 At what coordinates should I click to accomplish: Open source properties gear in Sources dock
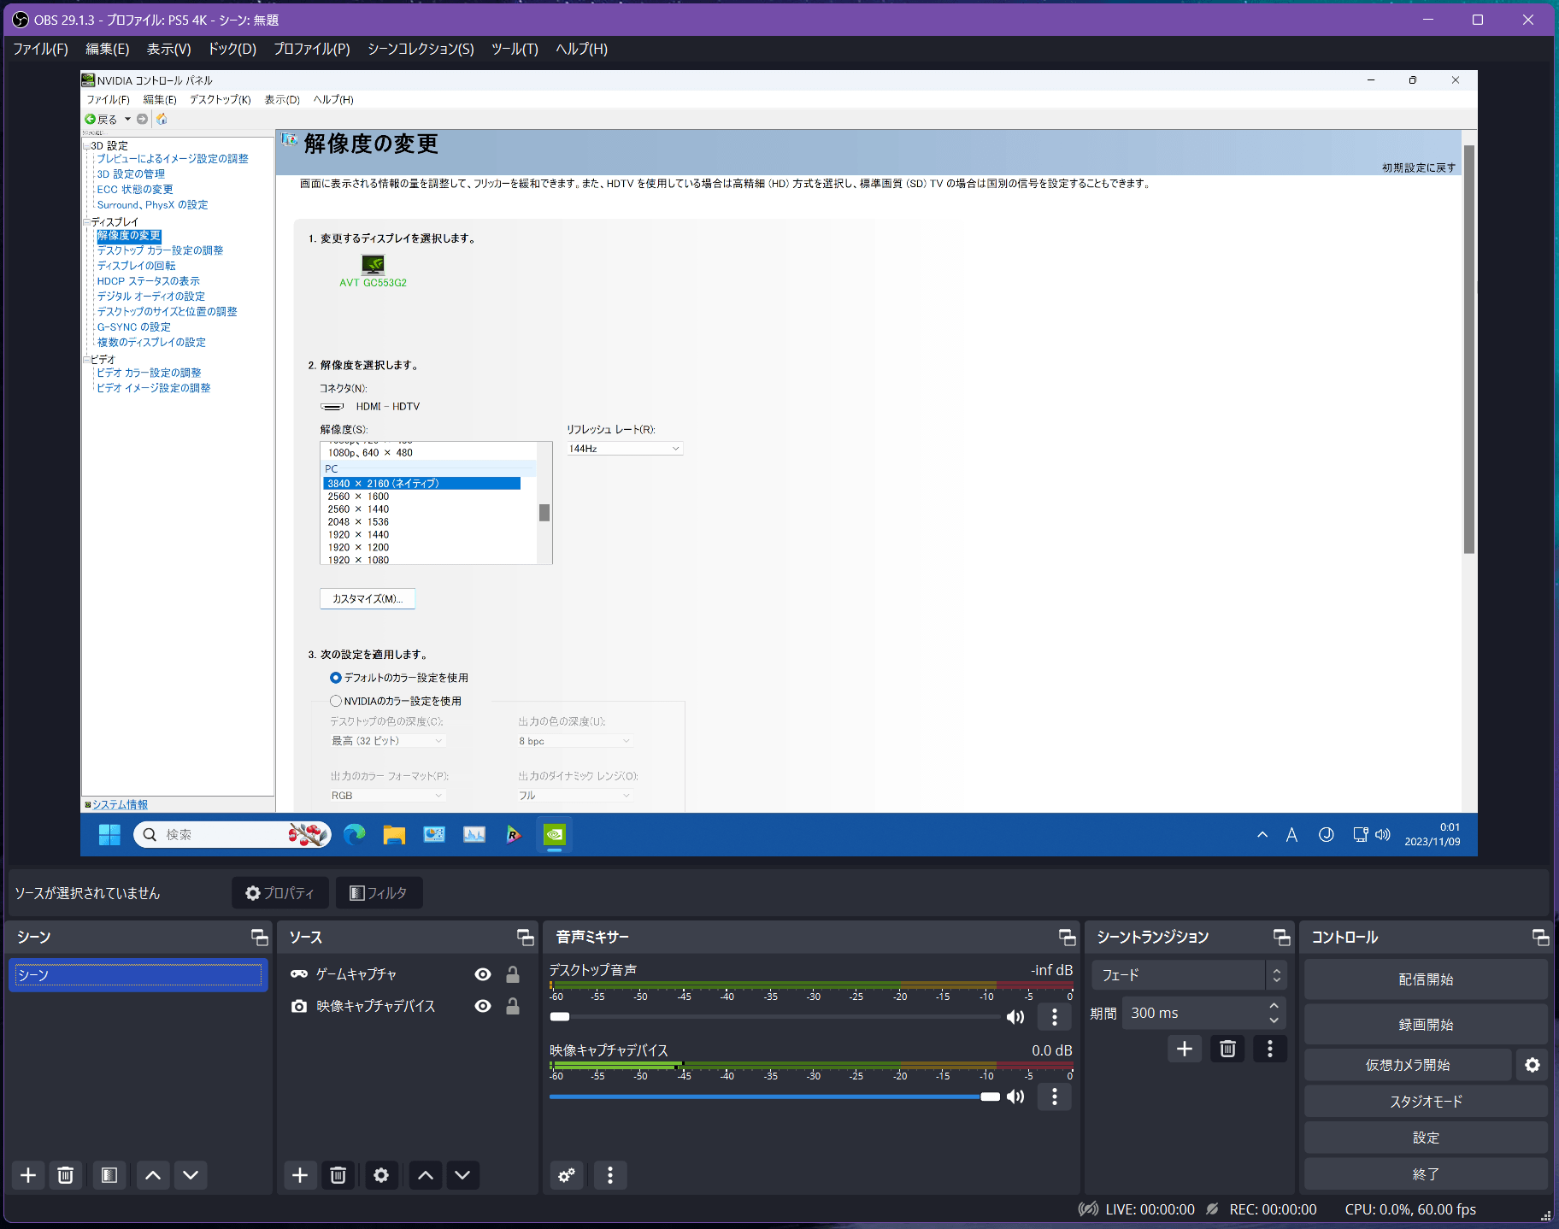[381, 1175]
